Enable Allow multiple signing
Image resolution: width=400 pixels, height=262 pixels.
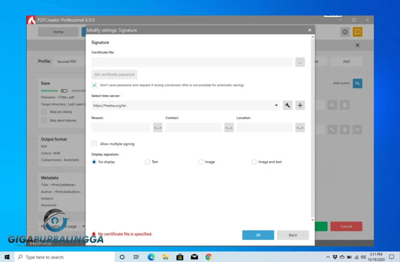coord(94,143)
